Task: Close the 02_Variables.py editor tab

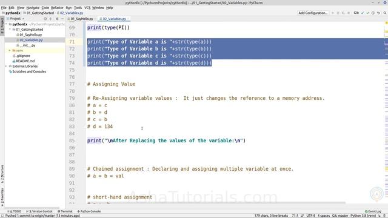Action: tap(128, 19)
